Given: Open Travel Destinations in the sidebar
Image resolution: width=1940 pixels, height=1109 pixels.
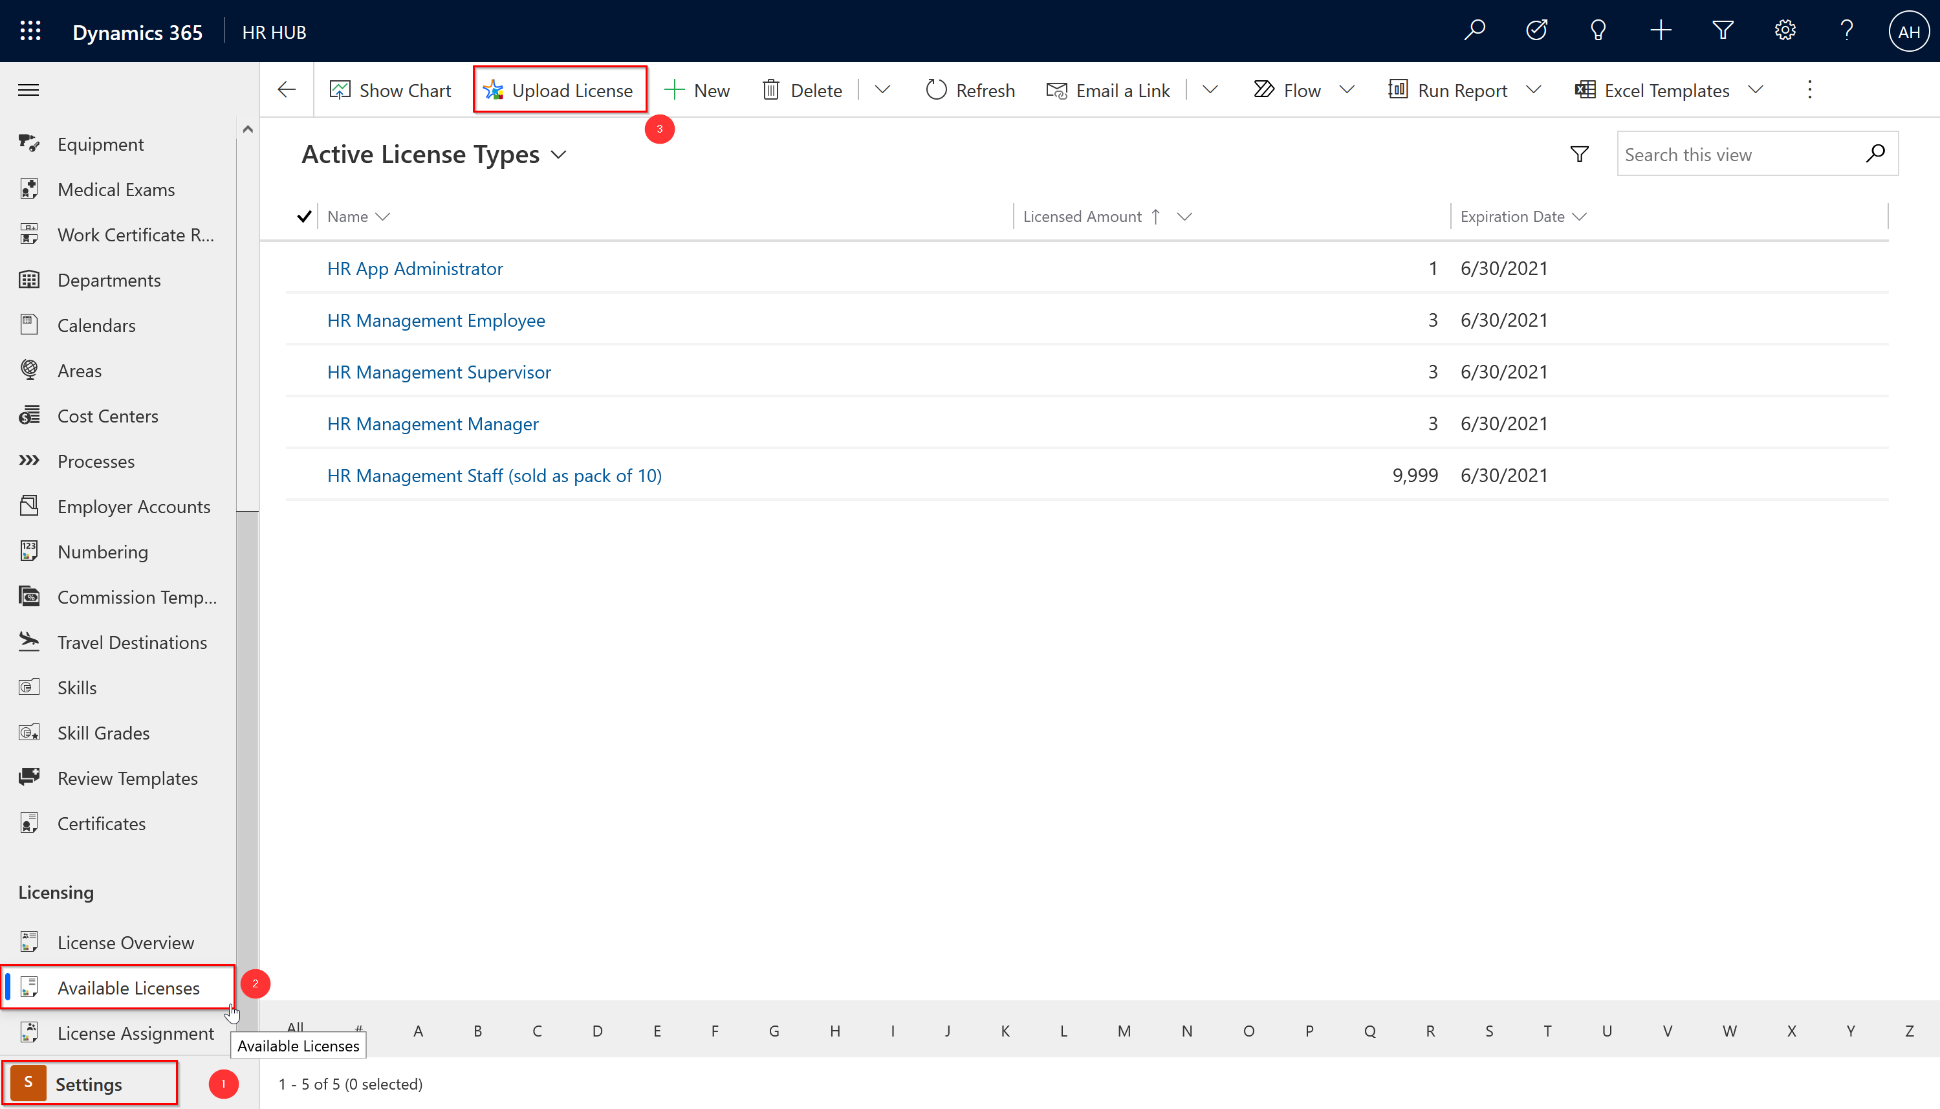Looking at the screenshot, I should pyautogui.click(x=118, y=643).
